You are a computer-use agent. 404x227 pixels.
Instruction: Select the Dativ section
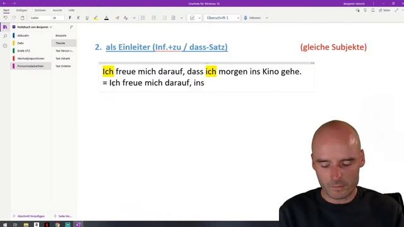click(31, 44)
